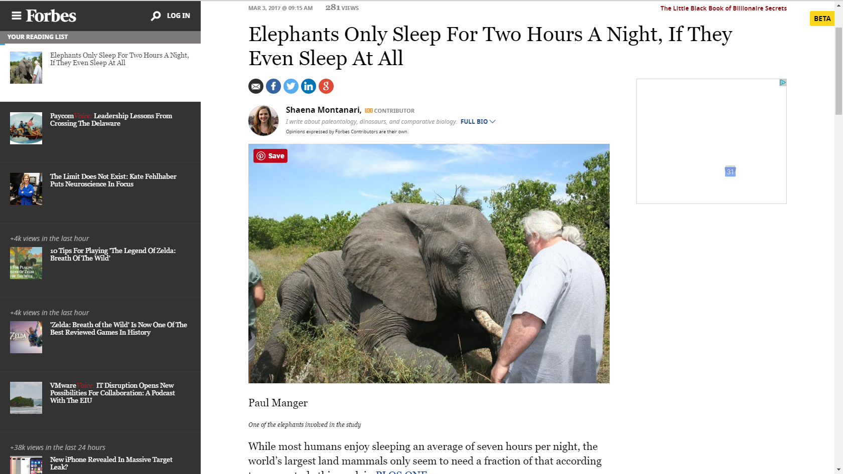Screen dimensions: 843x474
Task: Click the AdChoices icon on advertisement
Action: 783,83
